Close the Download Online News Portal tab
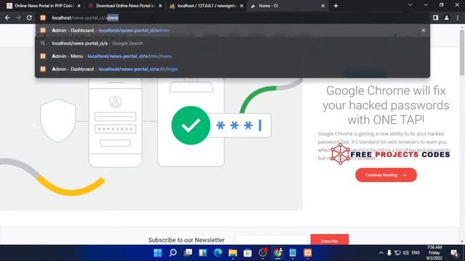The width and height of the screenshot is (465, 261). pos(160,6)
